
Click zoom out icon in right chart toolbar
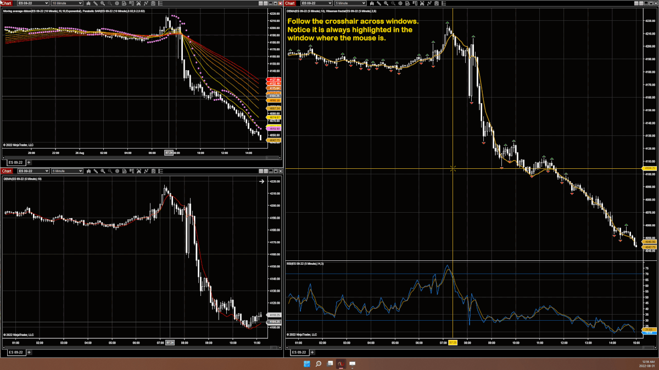pyautogui.click(x=393, y=3)
